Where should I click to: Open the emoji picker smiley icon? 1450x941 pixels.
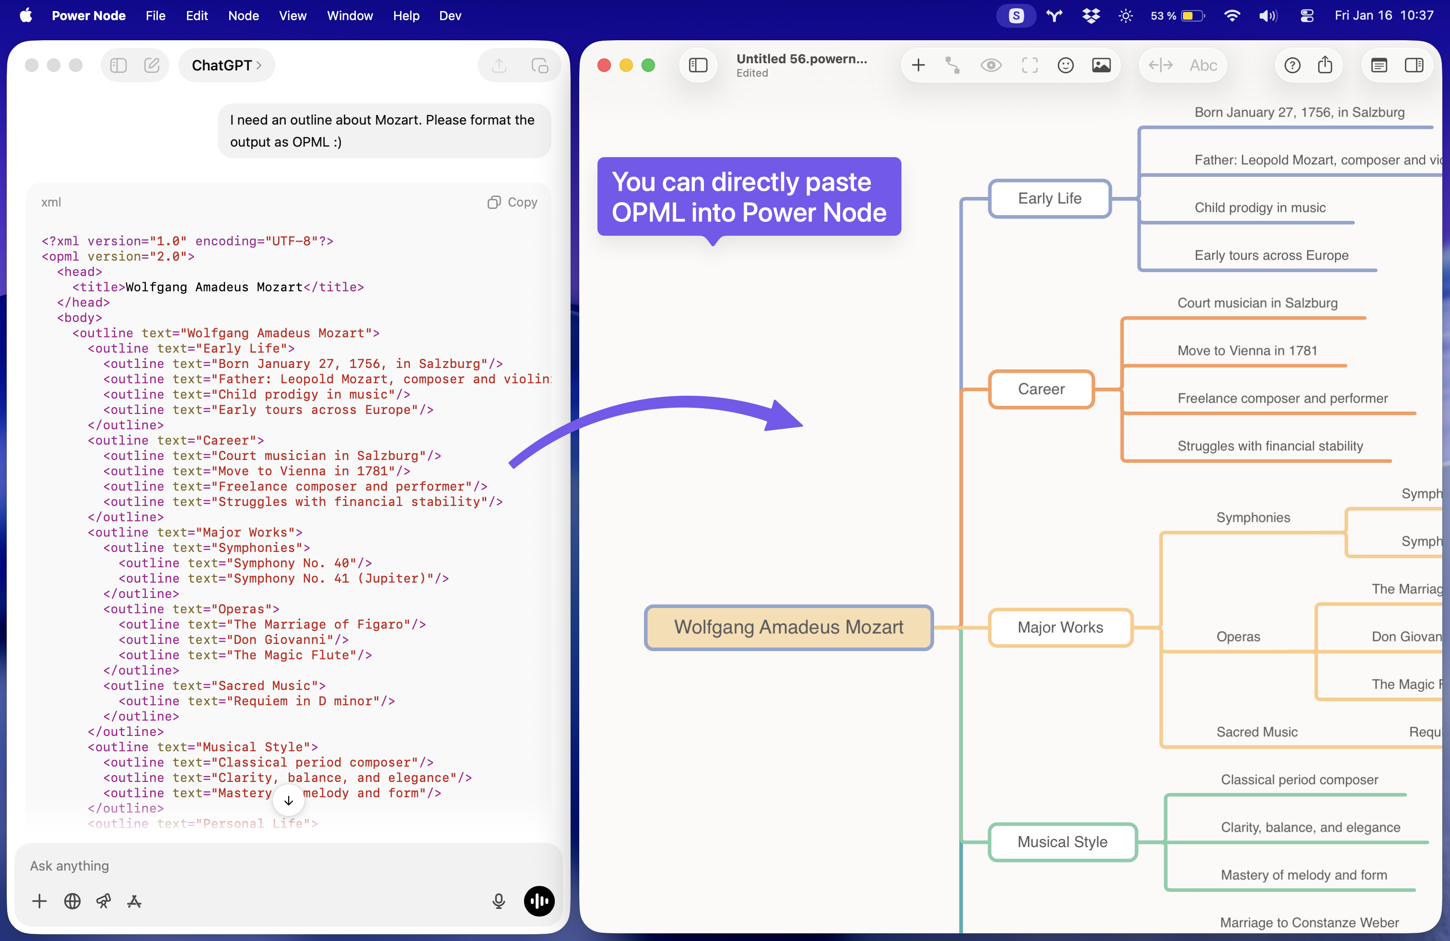pos(1065,65)
